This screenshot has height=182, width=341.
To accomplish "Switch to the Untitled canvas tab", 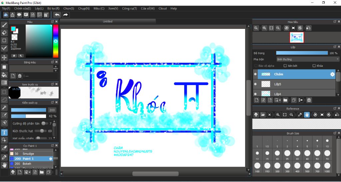I will tap(108, 22).
